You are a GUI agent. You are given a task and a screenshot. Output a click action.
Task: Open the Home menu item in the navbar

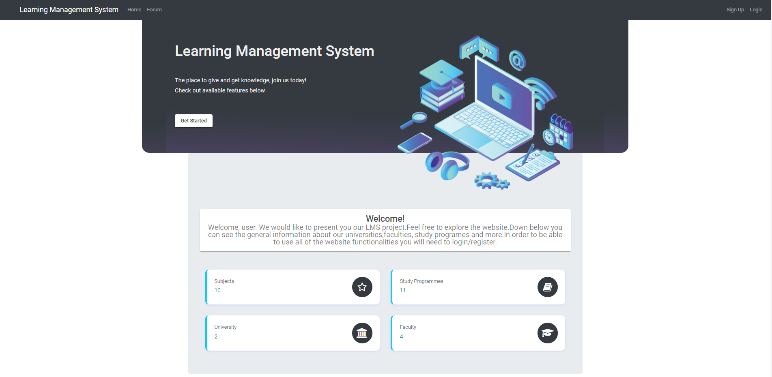[134, 9]
